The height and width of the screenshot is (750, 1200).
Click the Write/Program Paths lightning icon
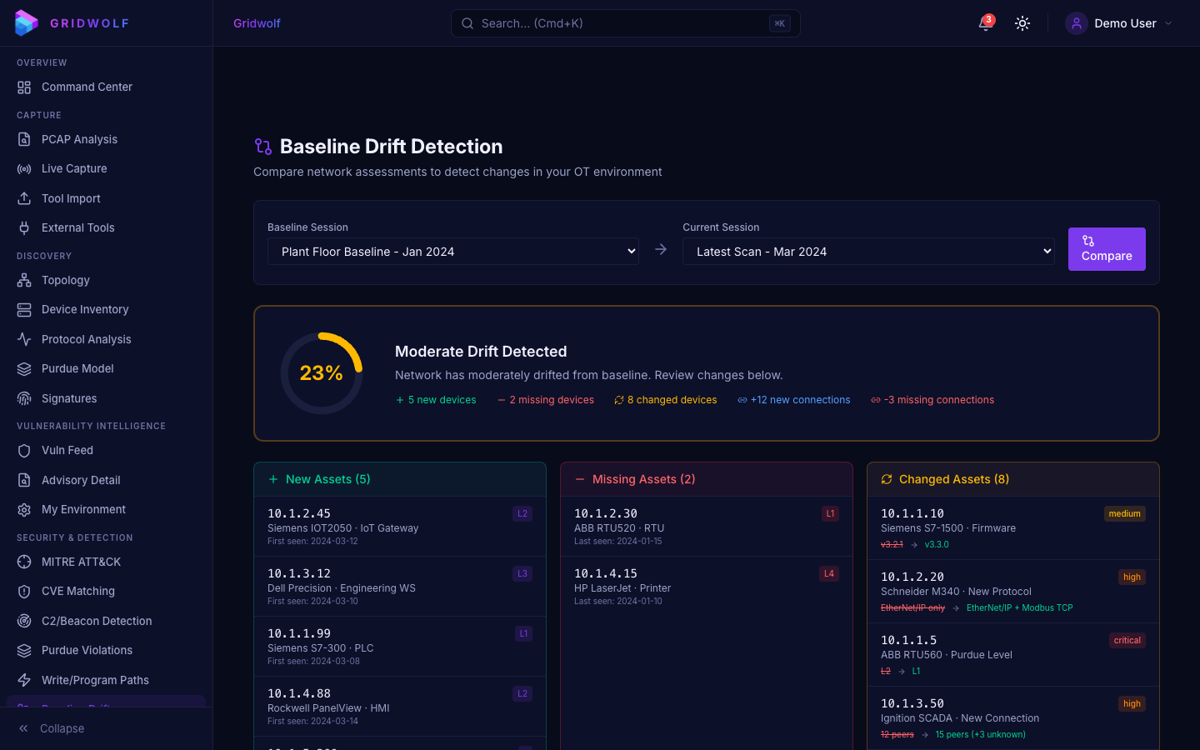pos(24,680)
